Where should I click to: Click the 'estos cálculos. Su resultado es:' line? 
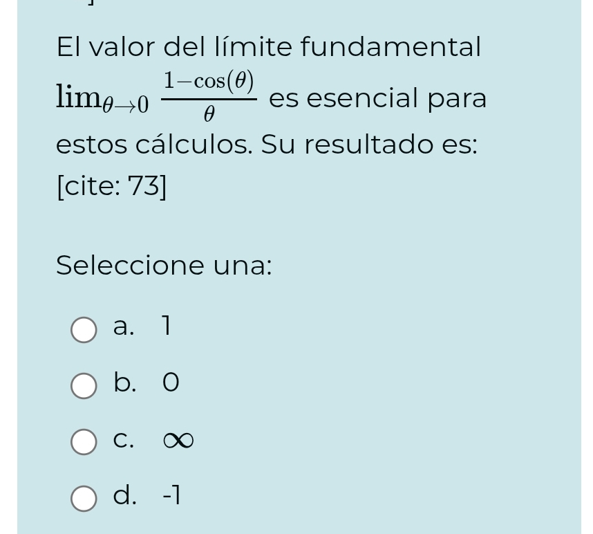click(266, 145)
